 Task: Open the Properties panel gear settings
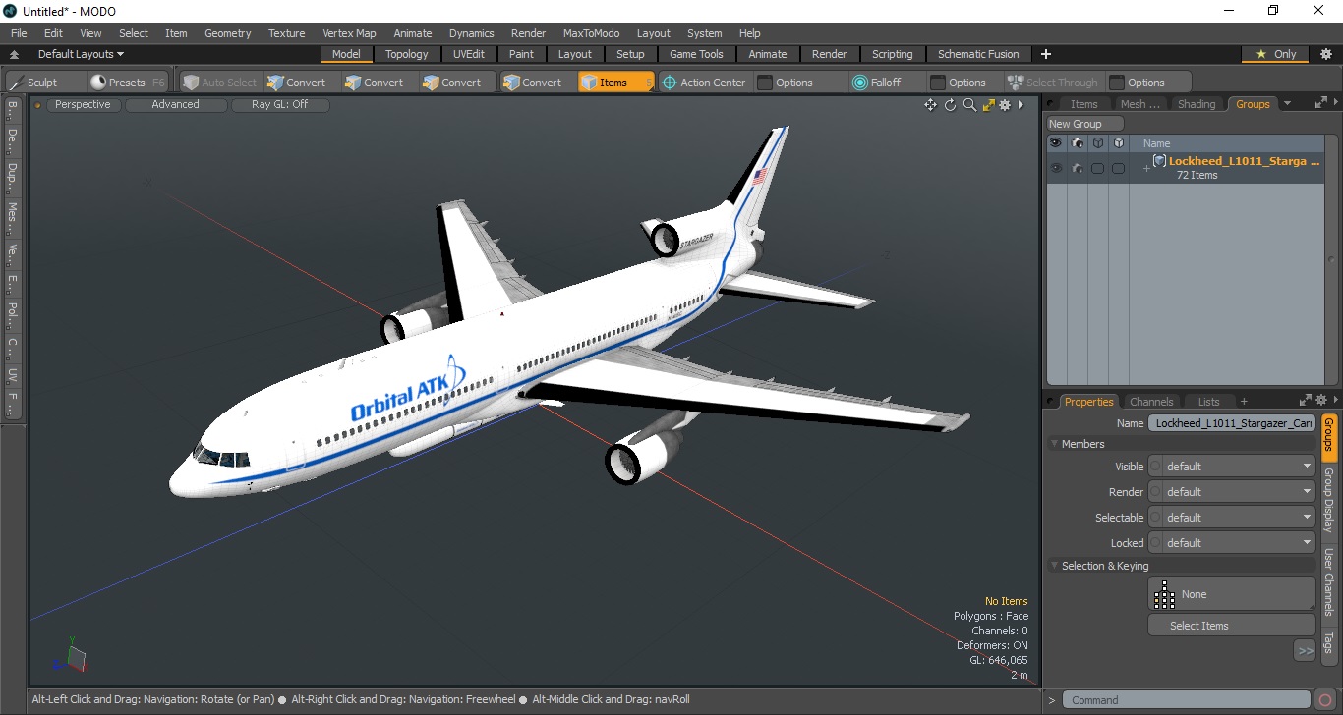click(1321, 400)
